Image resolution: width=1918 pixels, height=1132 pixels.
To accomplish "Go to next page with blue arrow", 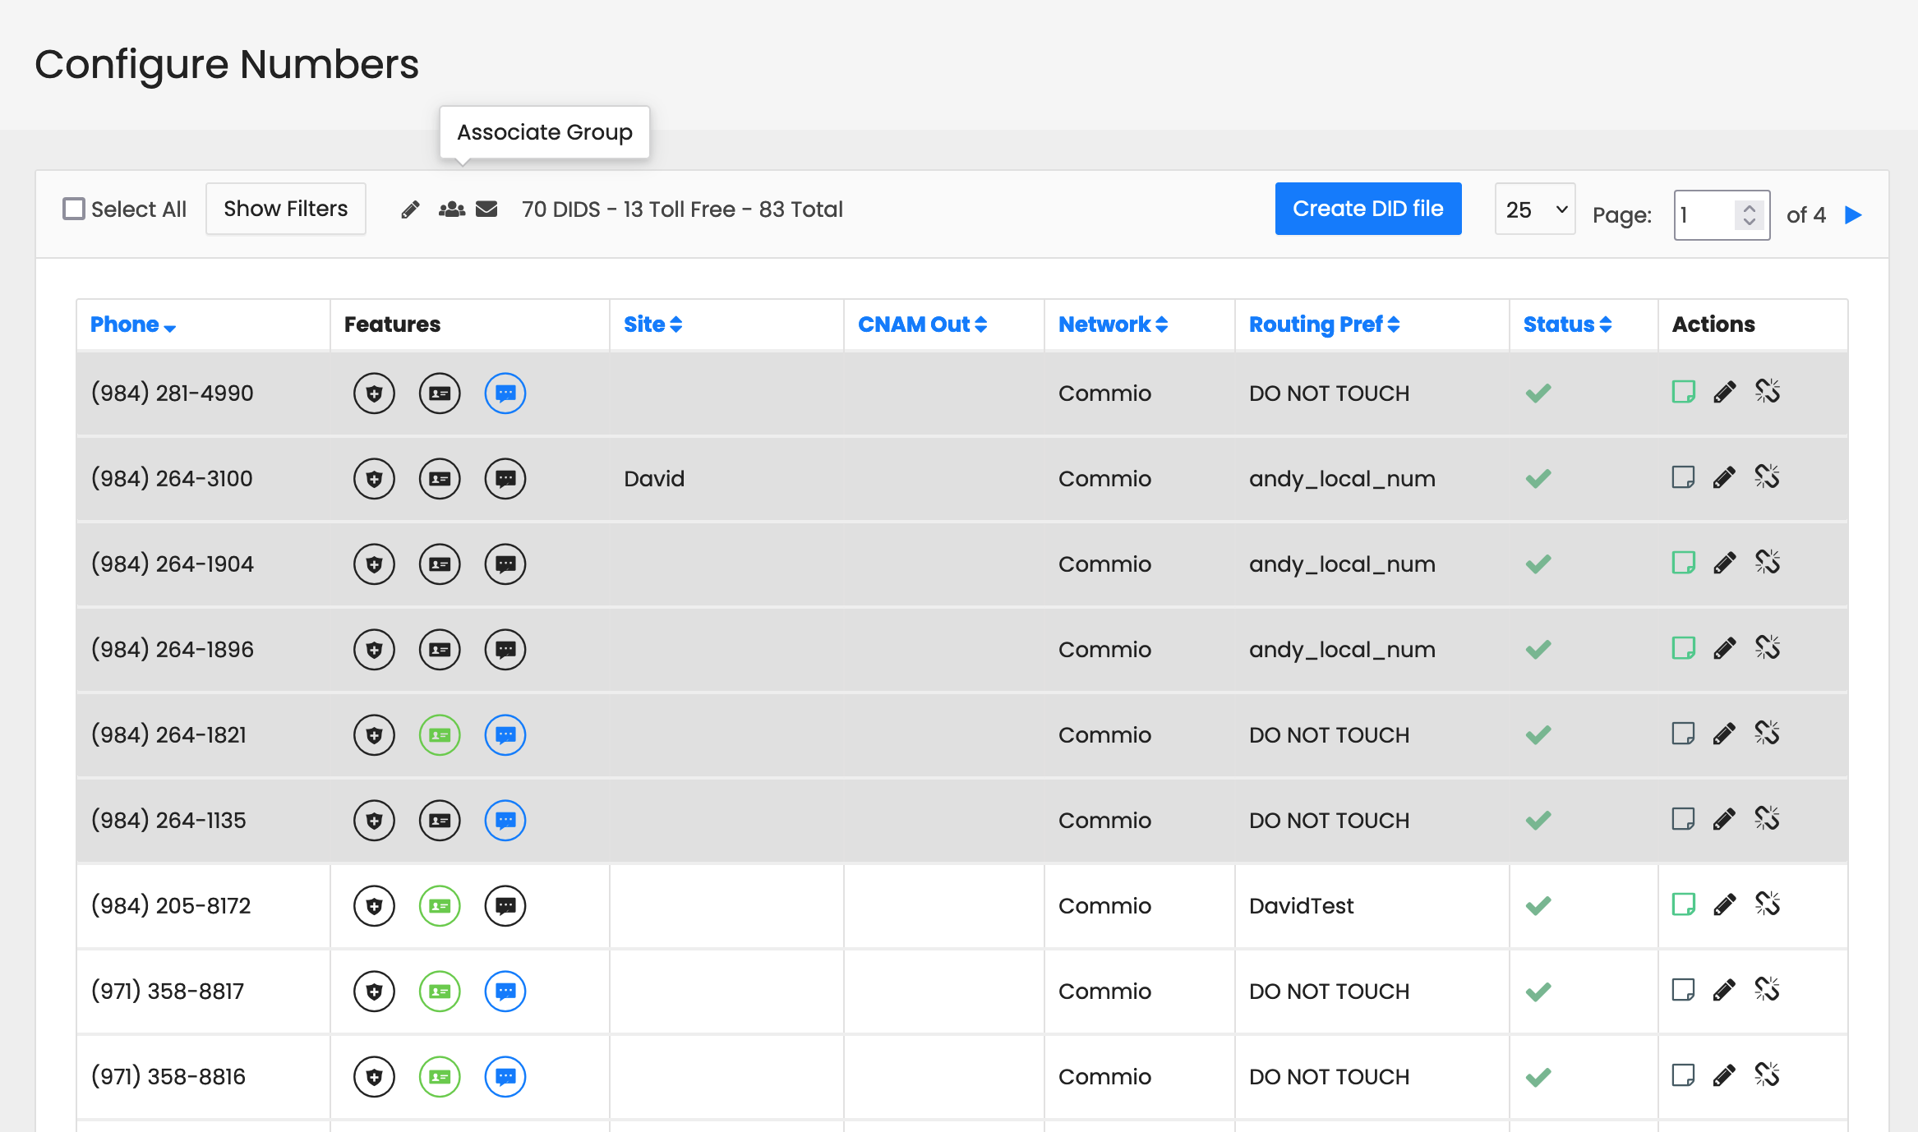I will pos(1853,215).
